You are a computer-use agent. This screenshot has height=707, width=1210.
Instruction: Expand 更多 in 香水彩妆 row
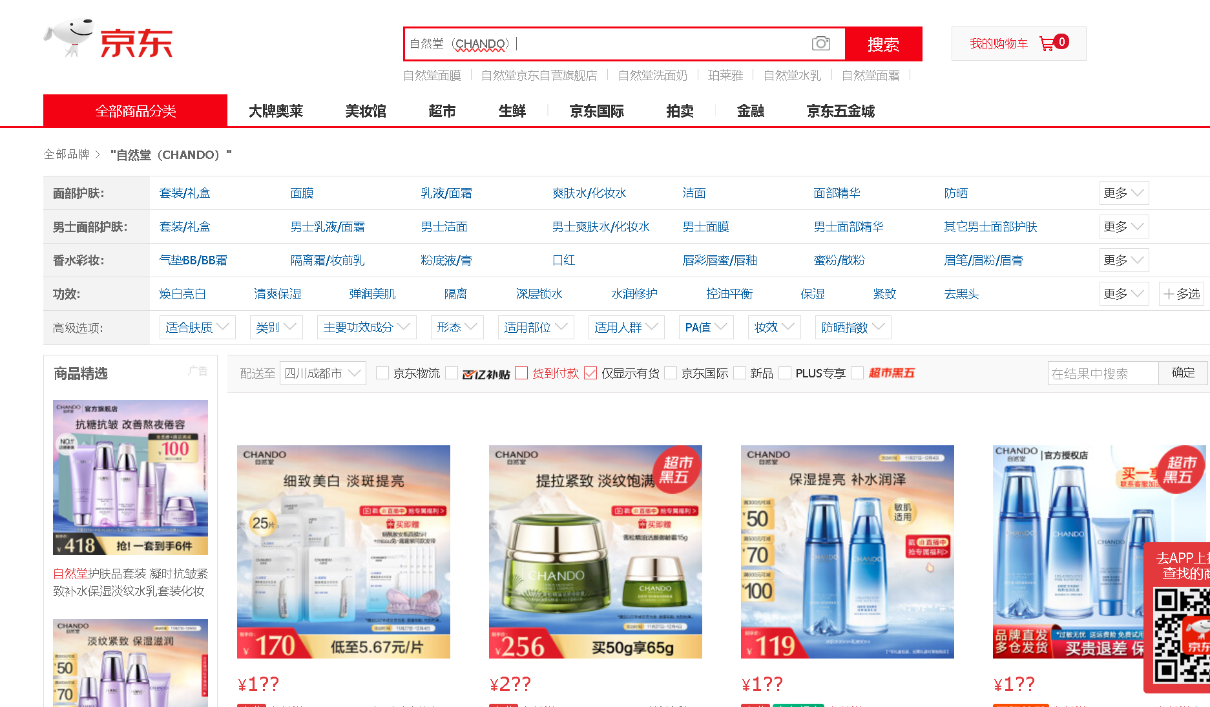[x=1124, y=260]
